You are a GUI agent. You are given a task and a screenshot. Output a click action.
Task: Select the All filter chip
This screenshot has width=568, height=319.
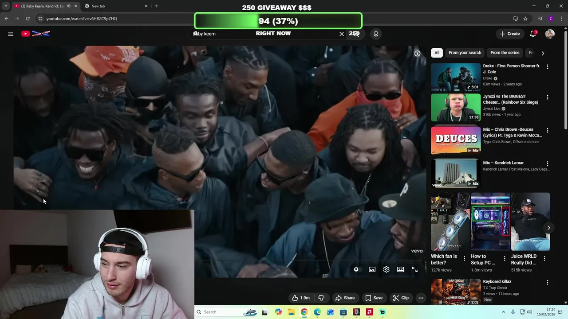[437, 53]
